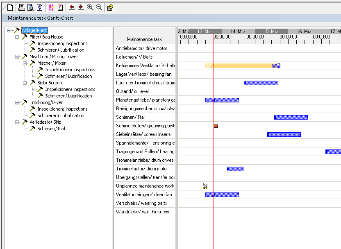Click the Ventilator reinigen blue task bar
This screenshot has height=249, width=341.
click(x=222, y=195)
